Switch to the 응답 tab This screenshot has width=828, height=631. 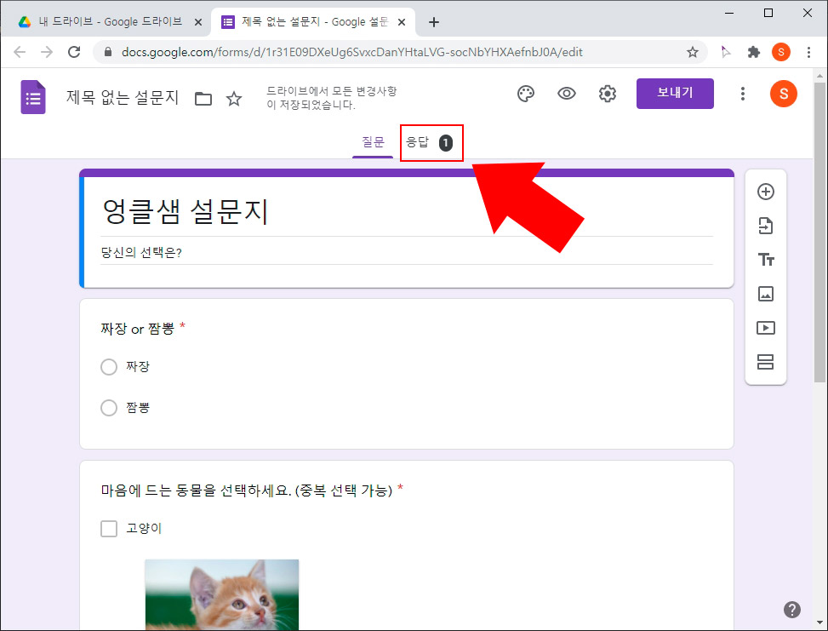[x=431, y=142]
